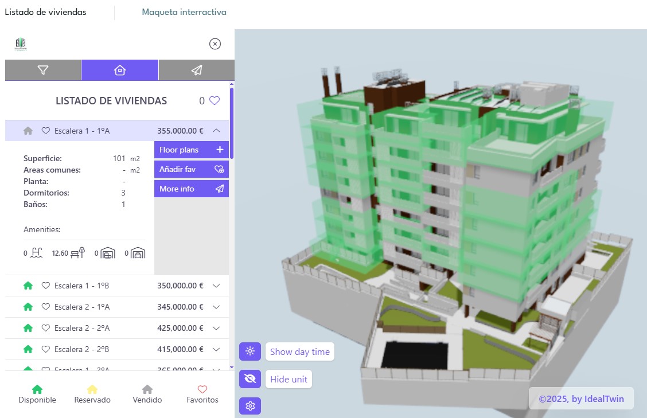Click price 350,000.00 € text
Screen dimensions: 647x418
tap(180, 286)
